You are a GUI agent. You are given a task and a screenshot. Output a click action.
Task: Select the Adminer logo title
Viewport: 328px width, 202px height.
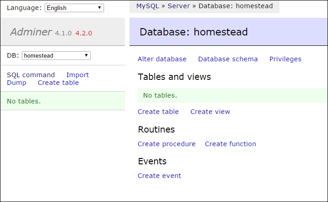[x=31, y=32]
